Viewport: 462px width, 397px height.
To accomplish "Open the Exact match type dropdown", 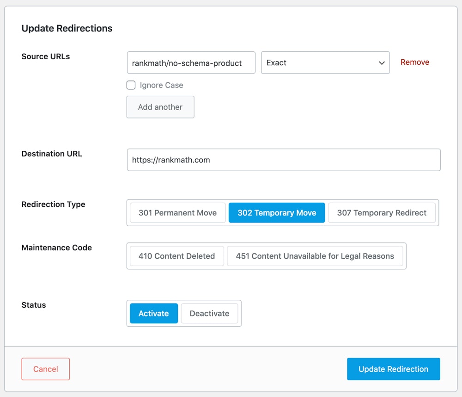I will tap(325, 62).
